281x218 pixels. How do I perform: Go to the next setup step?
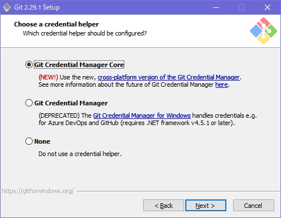[x=206, y=206]
